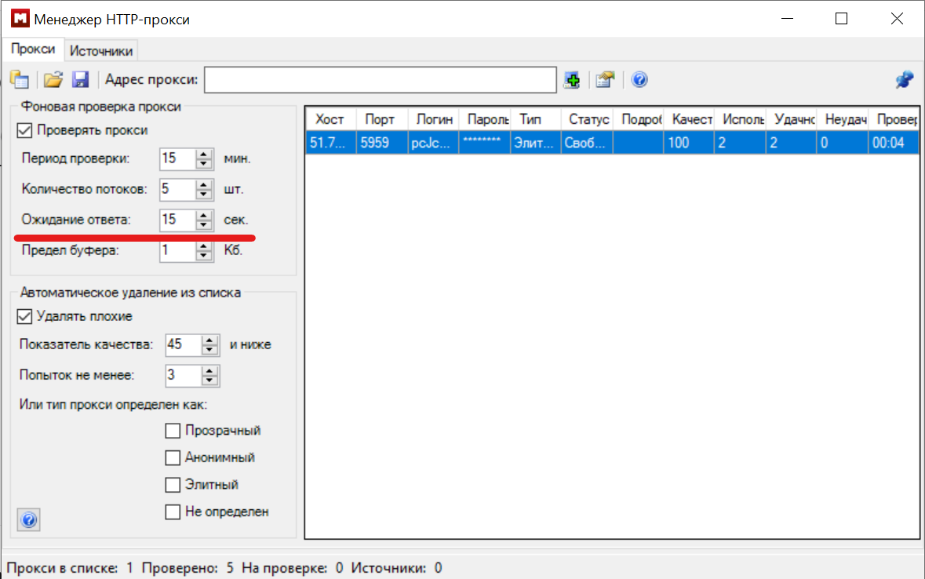Viewport: 925px width, 579px height.
Task: Enable the 'Прозрачный' proxy type checkbox
Action: [x=173, y=431]
